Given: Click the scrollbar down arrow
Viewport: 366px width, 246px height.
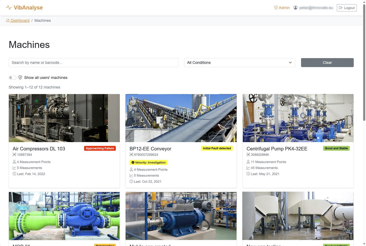Looking at the screenshot, I should pyautogui.click(x=364, y=244).
